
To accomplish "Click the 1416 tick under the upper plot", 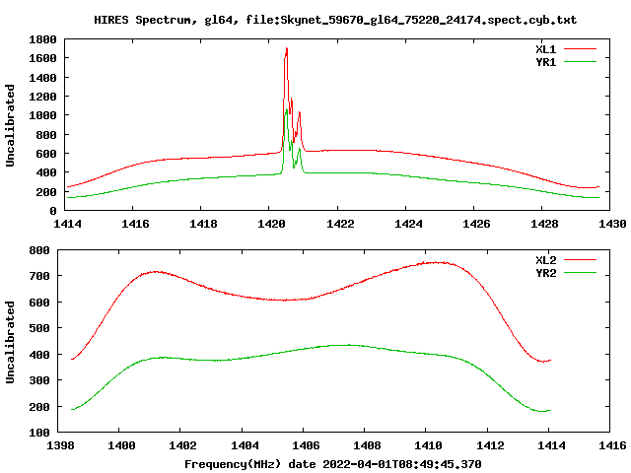I will click(135, 224).
